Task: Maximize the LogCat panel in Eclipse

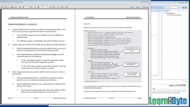Action: 186,81
